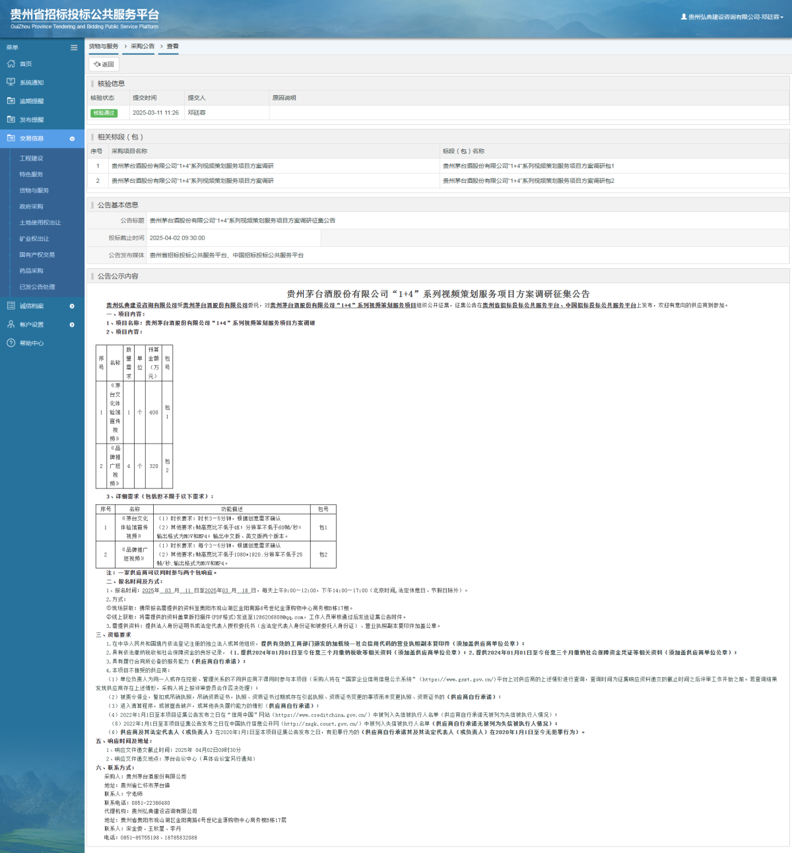Click 《品牌推广短视频》 in requirements table

[x=135, y=554]
